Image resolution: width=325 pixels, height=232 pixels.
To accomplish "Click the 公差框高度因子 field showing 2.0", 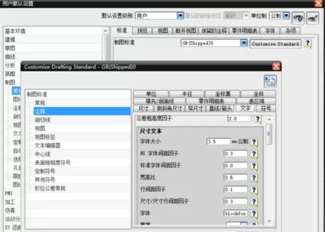I will (240, 118).
